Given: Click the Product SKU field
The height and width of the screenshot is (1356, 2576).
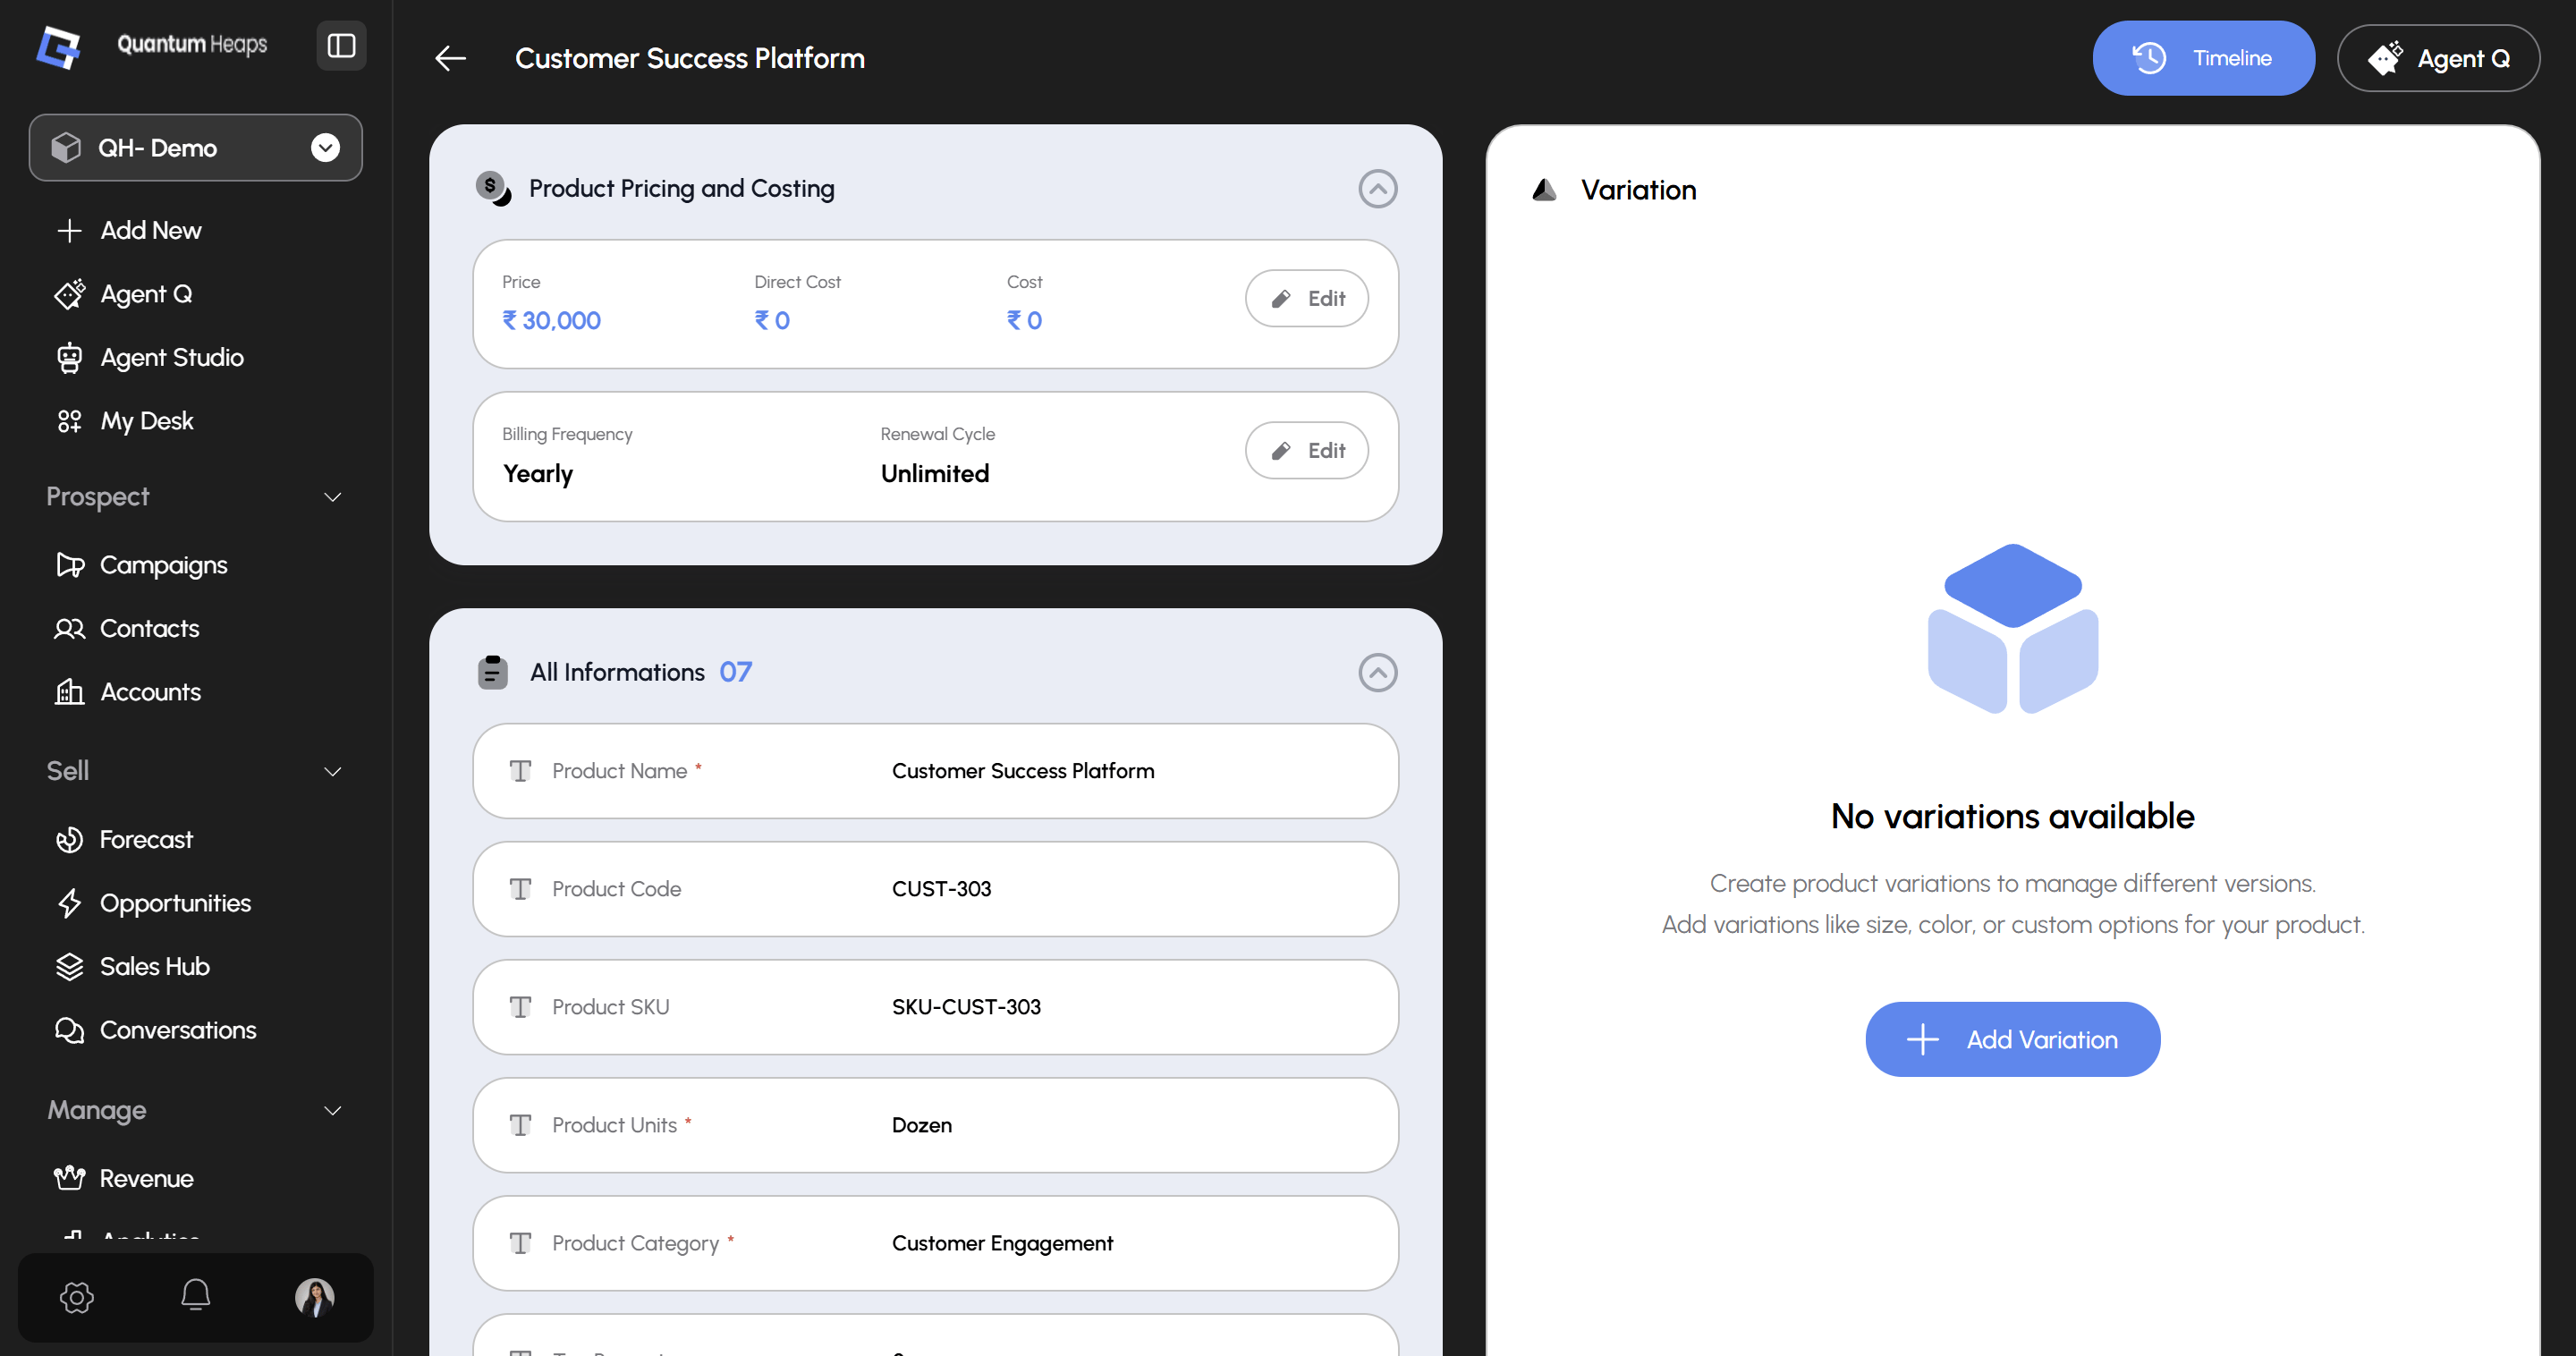Looking at the screenshot, I should 935,1007.
